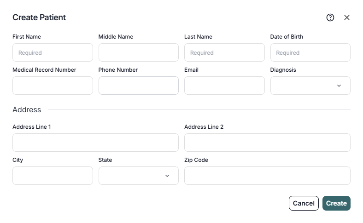Focus the First Name field

pos(53,52)
